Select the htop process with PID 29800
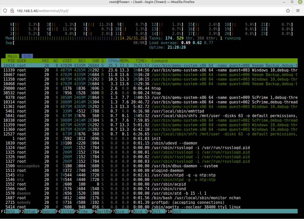The image size is (304, 219). coord(149,88)
